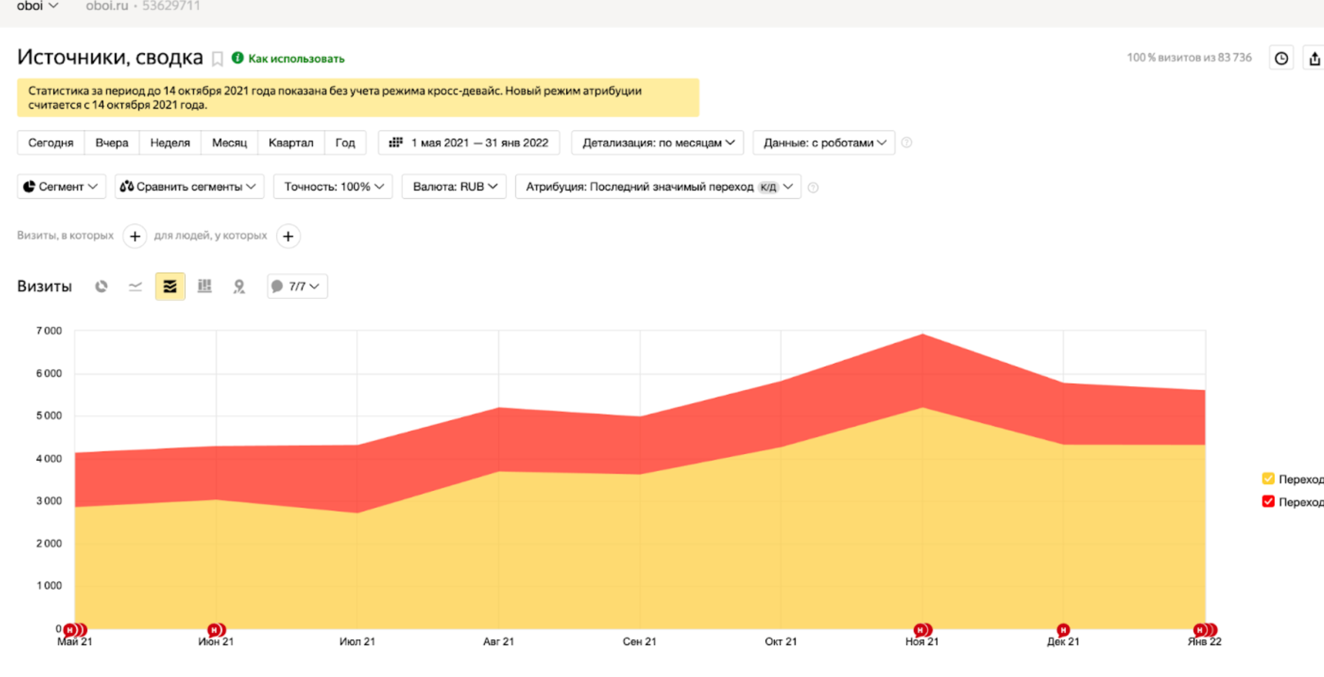Click the Как использовать link
The height and width of the screenshot is (677, 1324).
tap(296, 59)
